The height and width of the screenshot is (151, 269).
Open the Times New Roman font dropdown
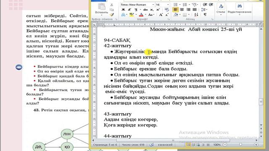point(153,5)
